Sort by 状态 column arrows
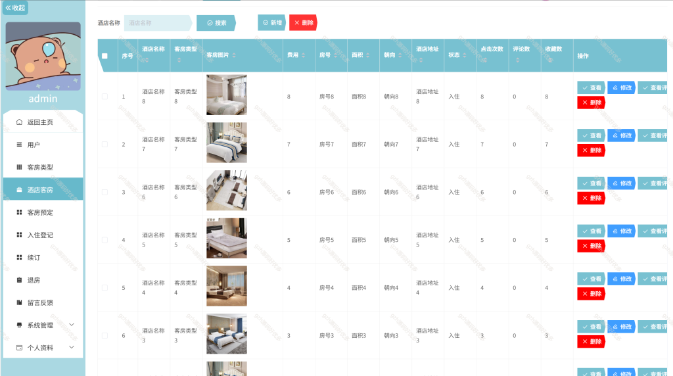673x376 pixels. click(x=465, y=55)
